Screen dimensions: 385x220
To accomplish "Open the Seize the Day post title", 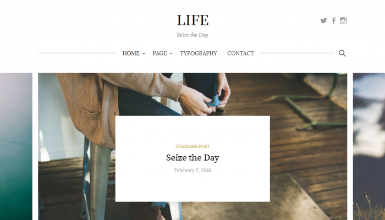I will coord(193,158).
